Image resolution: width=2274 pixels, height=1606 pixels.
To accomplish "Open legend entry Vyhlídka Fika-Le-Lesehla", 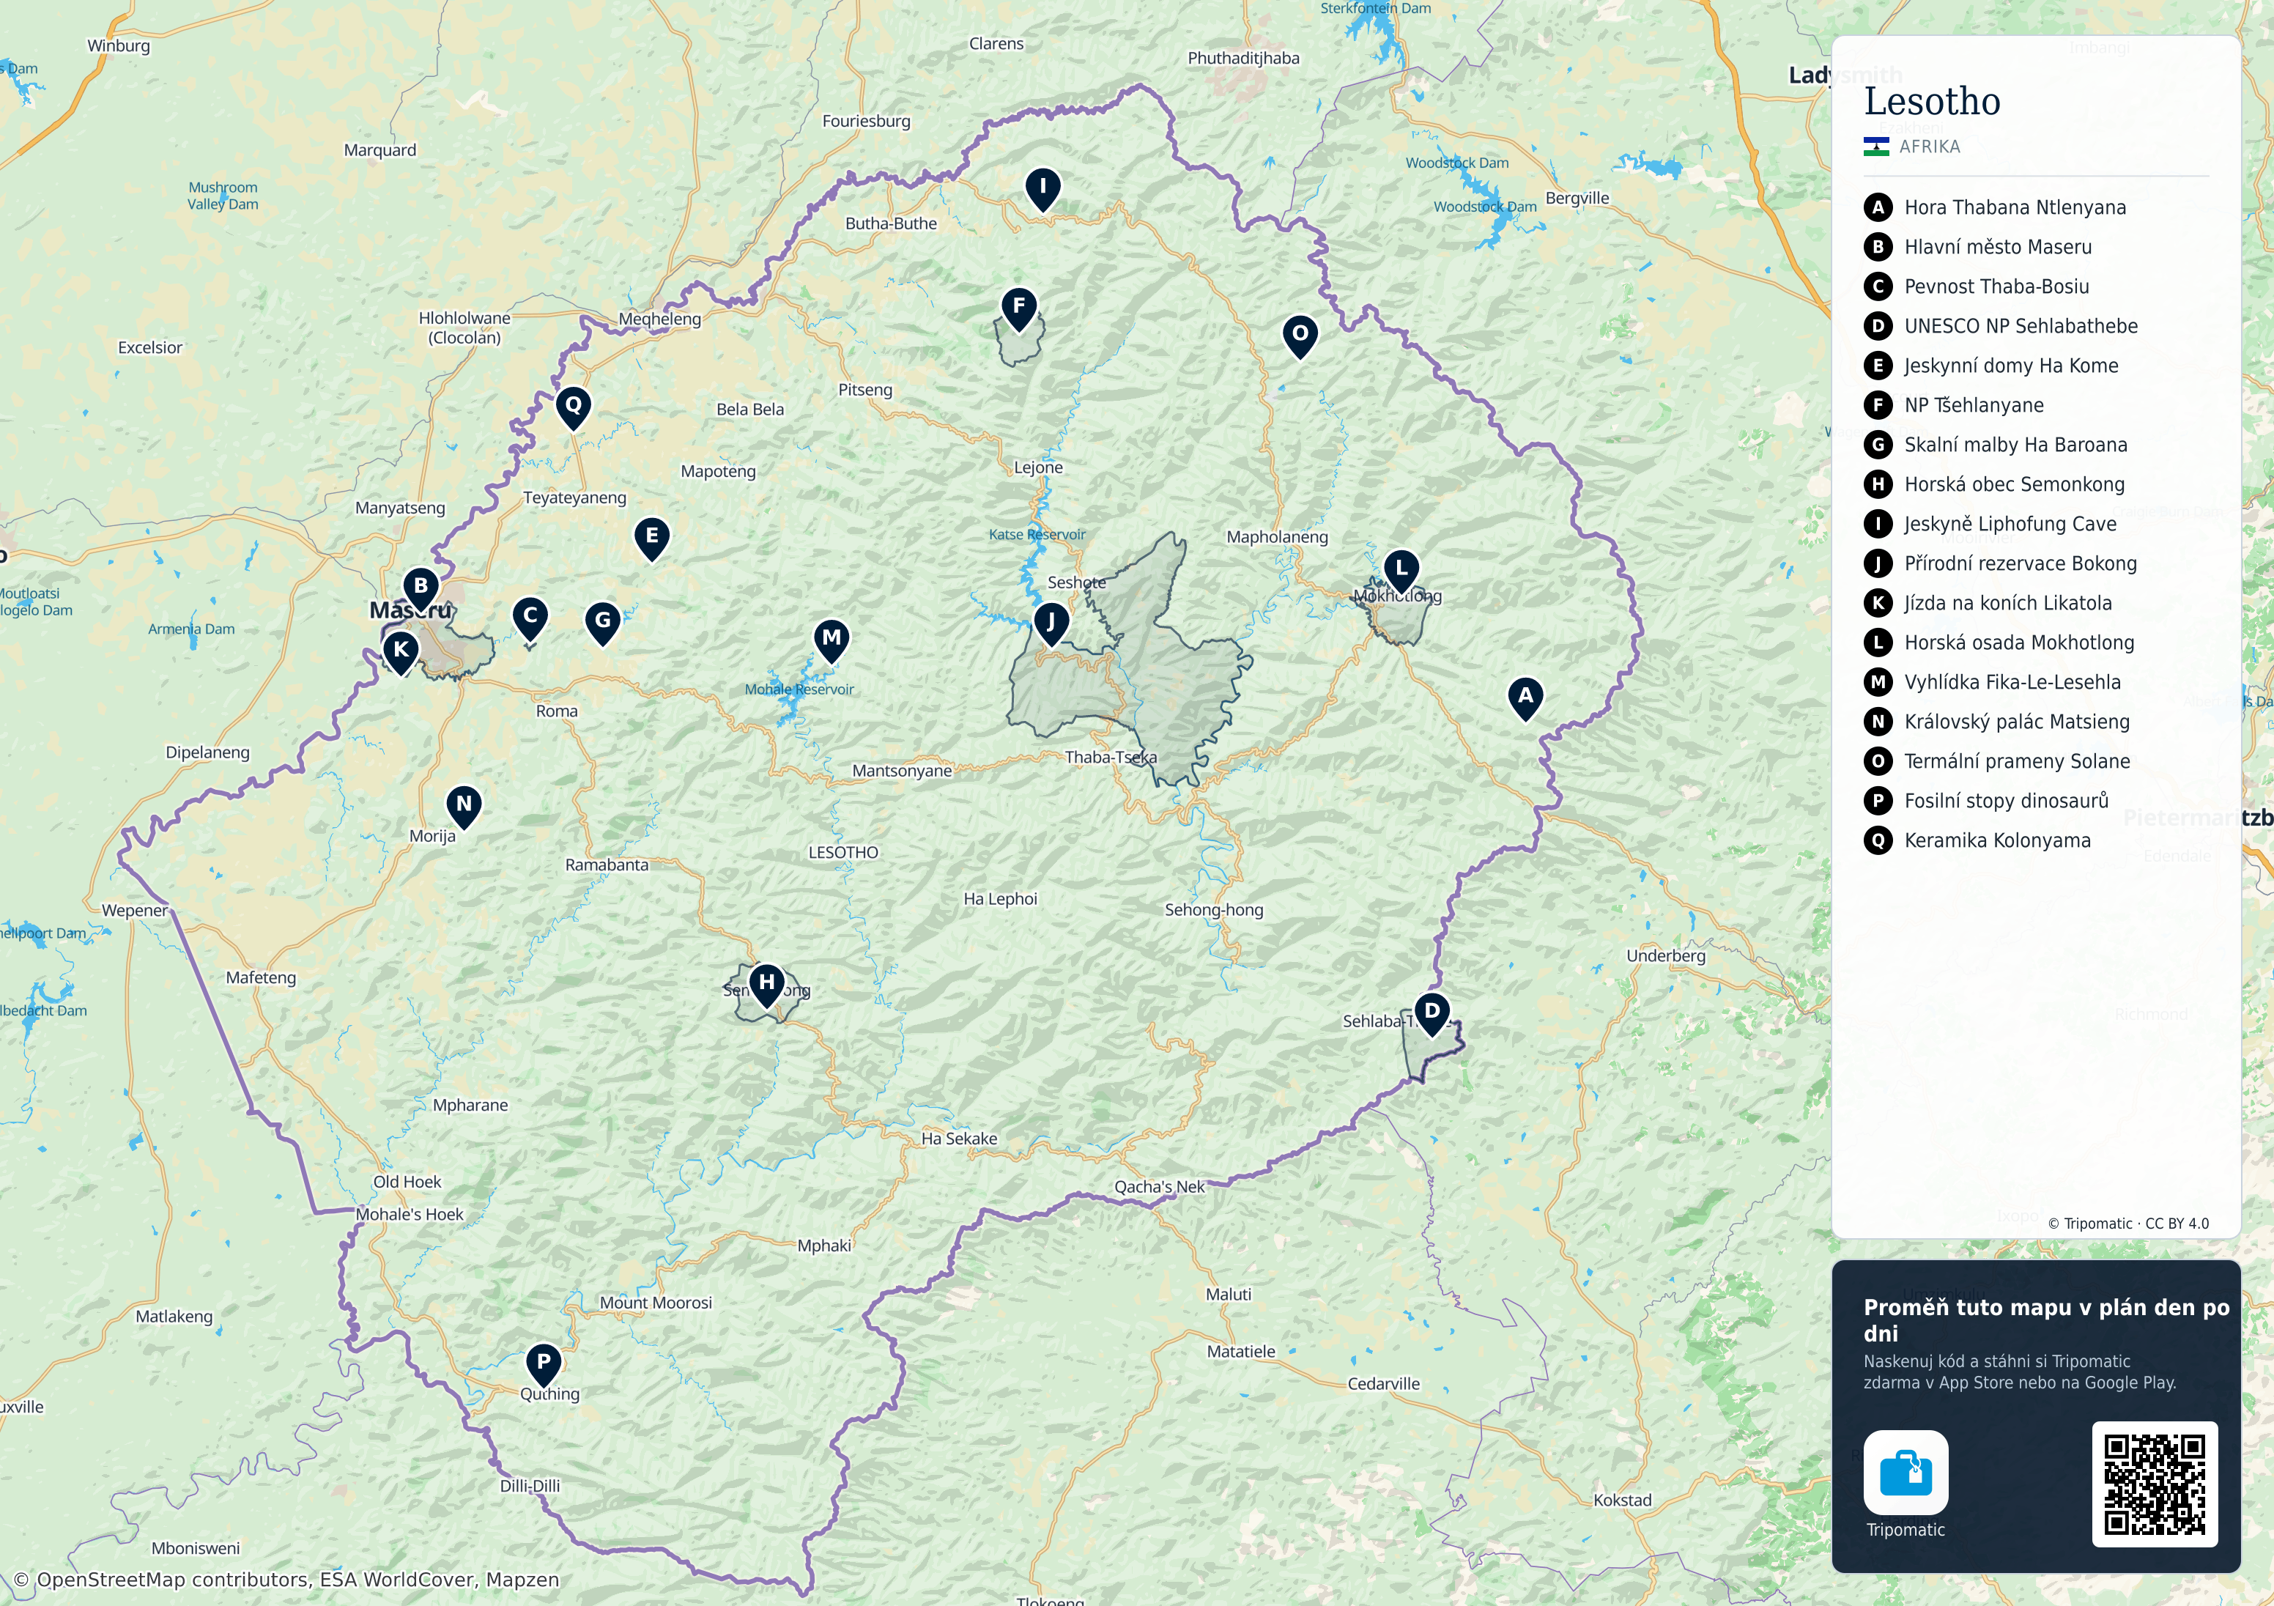I will [x=1993, y=683].
